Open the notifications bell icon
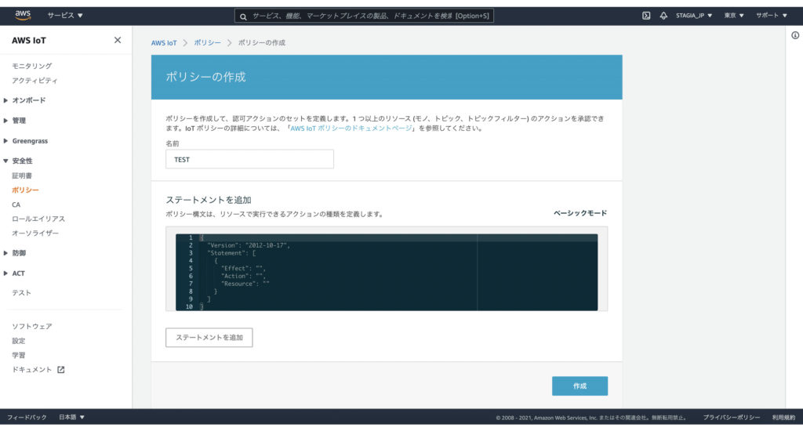 pos(663,16)
